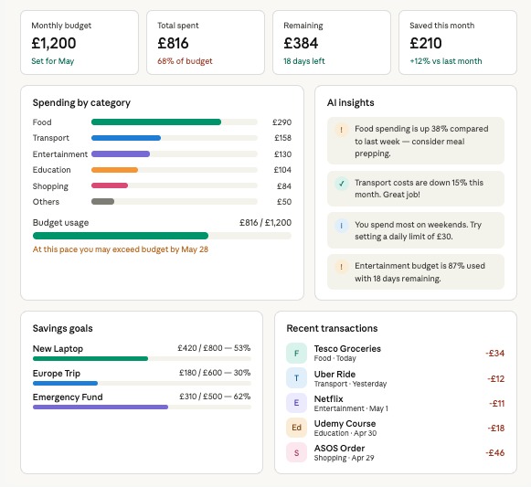Click the daily limit of £30 insight text
This screenshot has height=487, width=531.
point(418,230)
